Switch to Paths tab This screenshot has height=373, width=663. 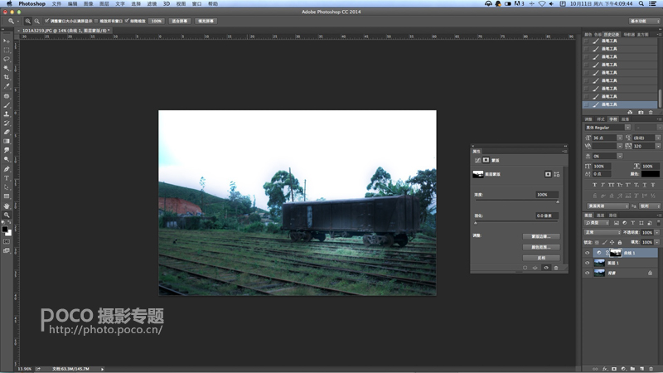pos(612,216)
